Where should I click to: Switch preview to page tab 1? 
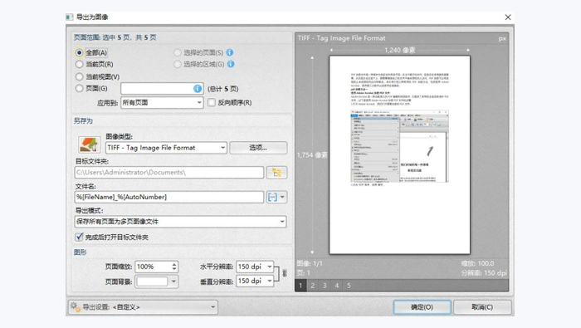coord(300,286)
